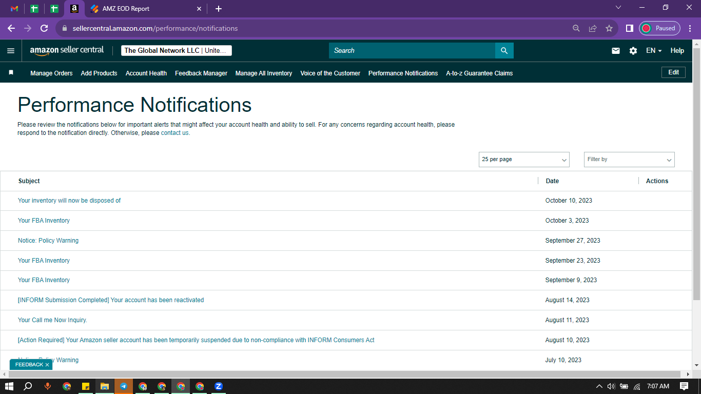Click the Paused profile button
The image size is (701, 394).
pos(659,28)
